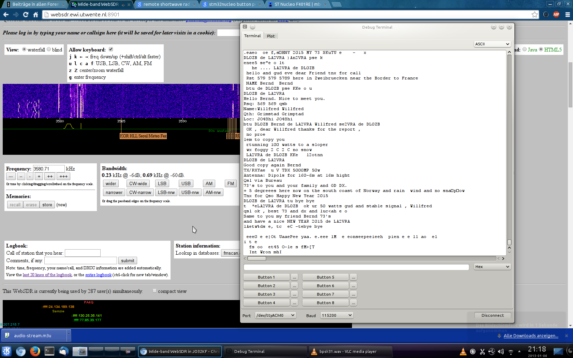The height and width of the screenshot is (358, 573).
Task: Switch to the remote shortwave radio tab
Action: click(166, 4)
